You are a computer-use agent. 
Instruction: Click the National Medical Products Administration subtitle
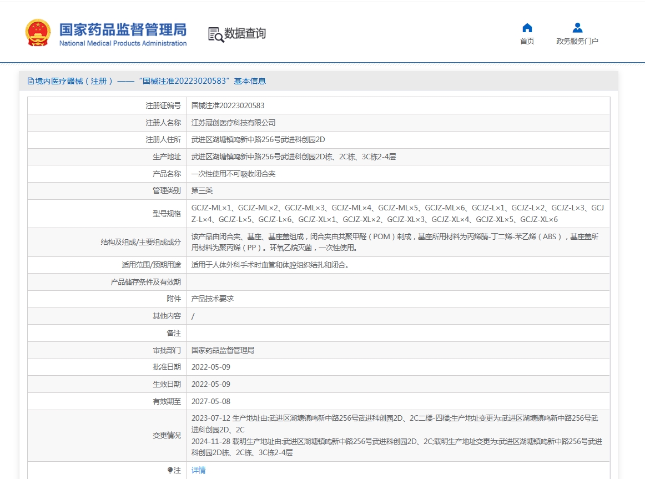point(123,43)
